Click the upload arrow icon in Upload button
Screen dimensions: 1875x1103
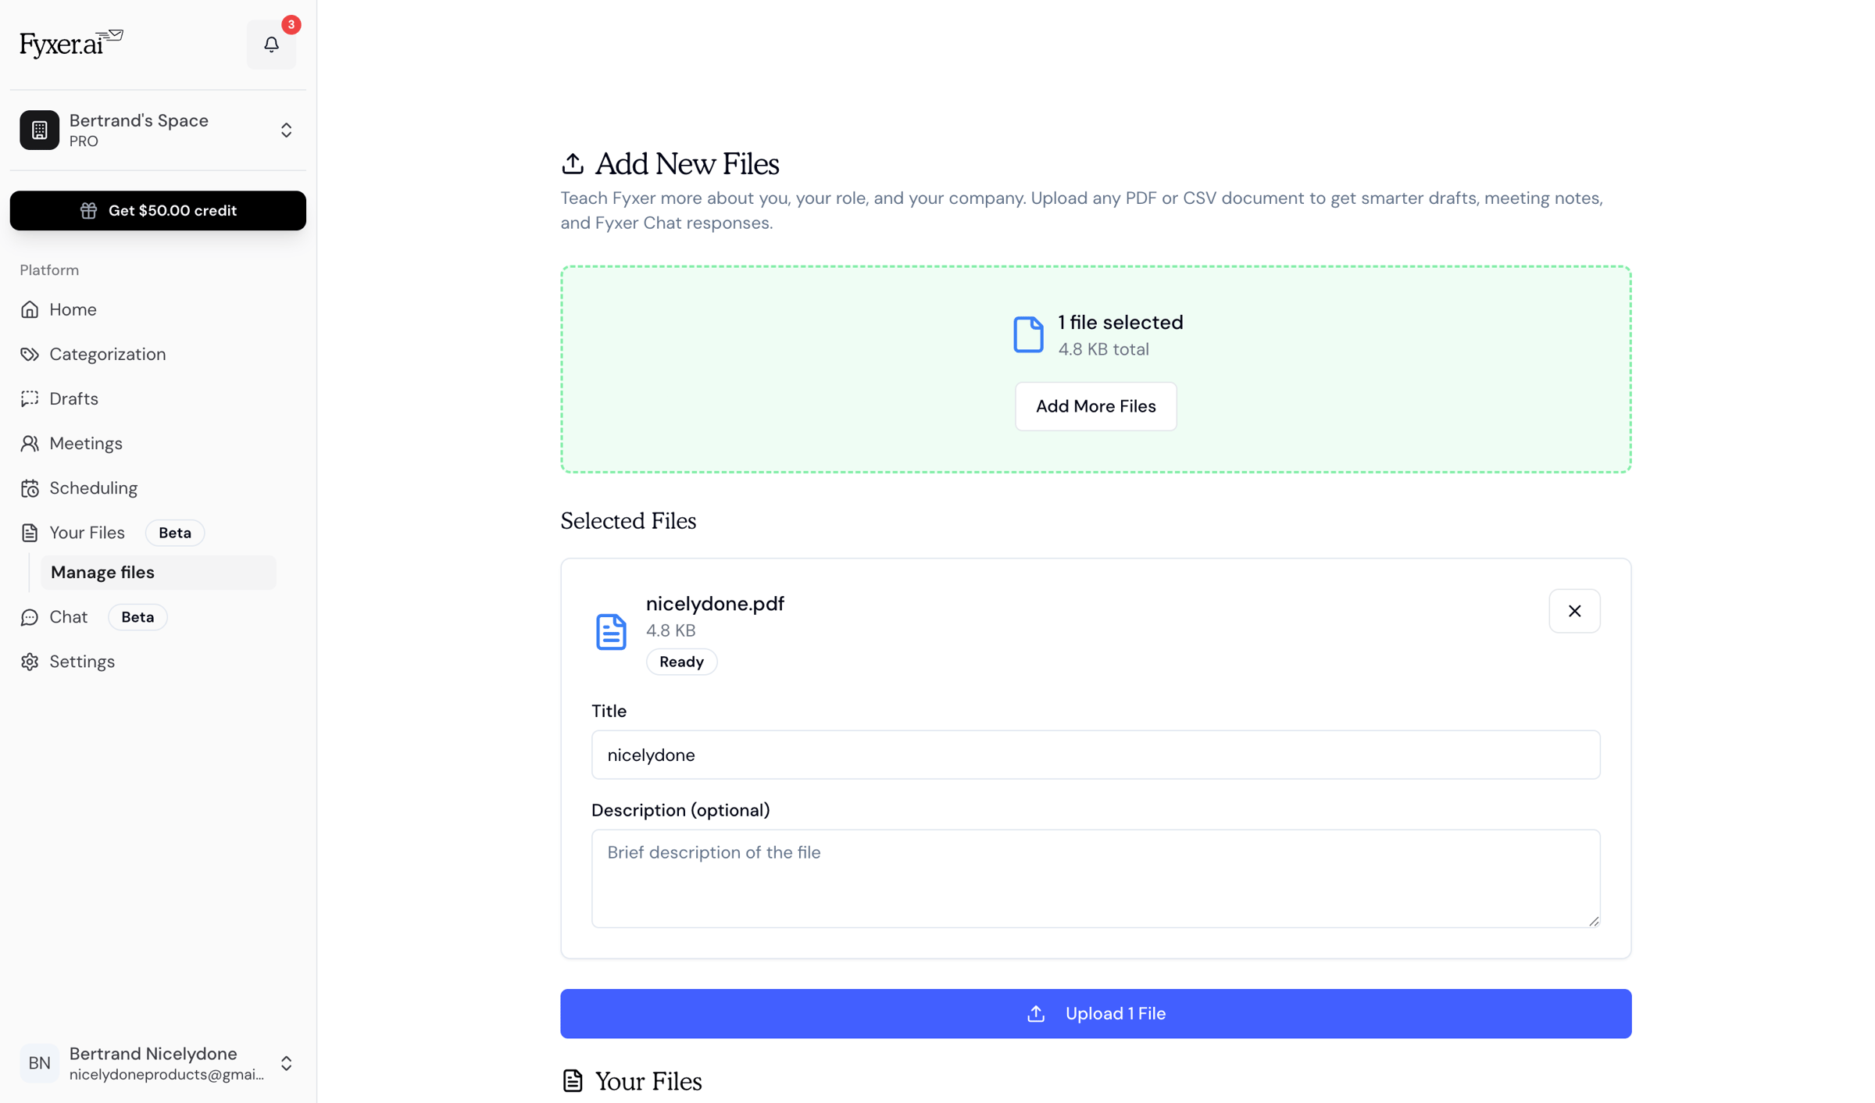pos(1036,1013)
